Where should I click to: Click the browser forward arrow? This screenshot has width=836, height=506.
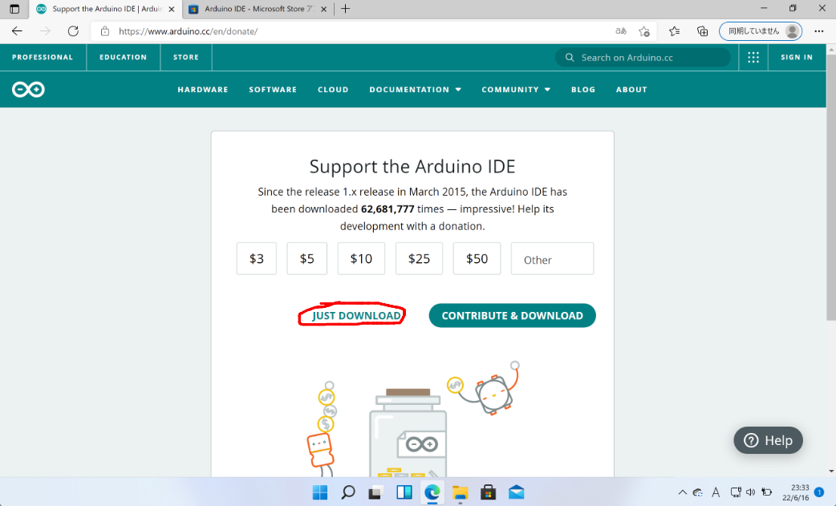click(45, 31)
